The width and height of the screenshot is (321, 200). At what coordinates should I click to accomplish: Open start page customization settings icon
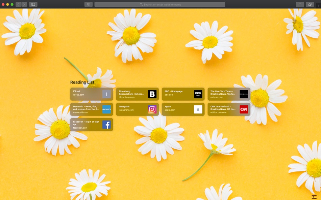[314, 197]
